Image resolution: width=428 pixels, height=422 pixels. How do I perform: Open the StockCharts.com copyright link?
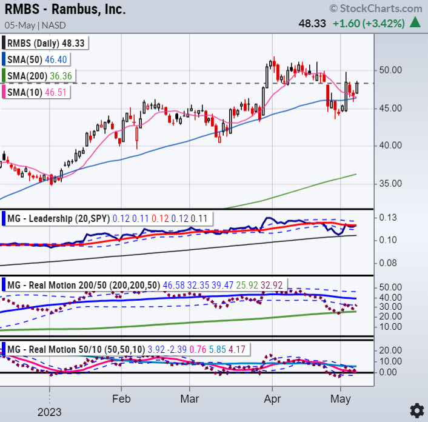point(376,8)
